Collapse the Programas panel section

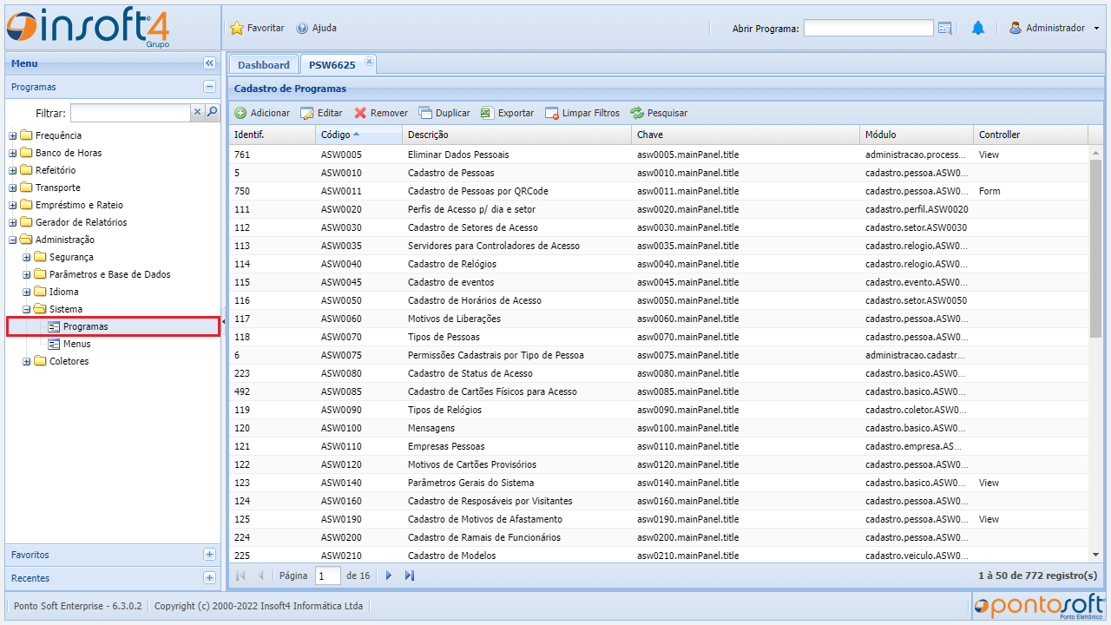pos(209,87)
